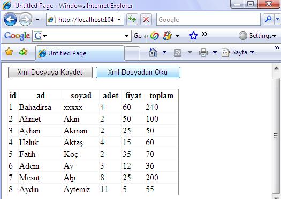Click the Xml Dosyadan Oku button
This screenshot has width=281, height=199.
point(138,73)
